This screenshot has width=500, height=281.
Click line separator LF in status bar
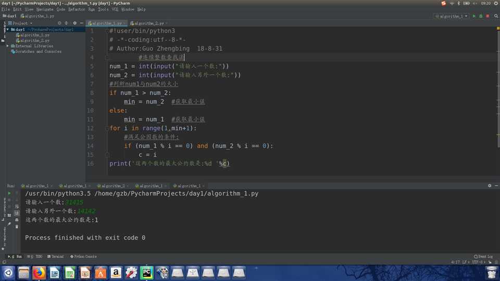pos(466,262)
